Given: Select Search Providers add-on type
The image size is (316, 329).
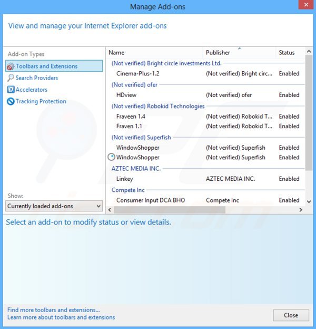Looking at the screenshot, I should click(x=37, y=78).
